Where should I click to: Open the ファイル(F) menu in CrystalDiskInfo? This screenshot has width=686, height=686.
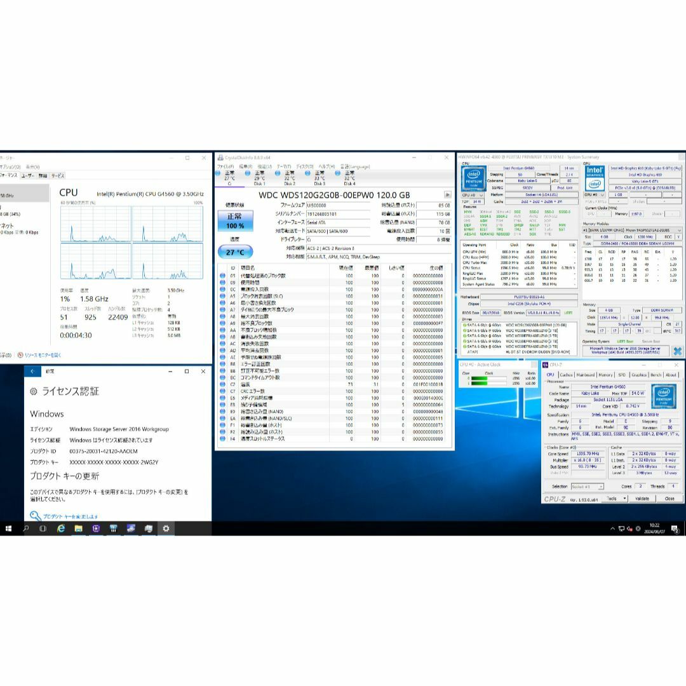(x=225, y=166)
